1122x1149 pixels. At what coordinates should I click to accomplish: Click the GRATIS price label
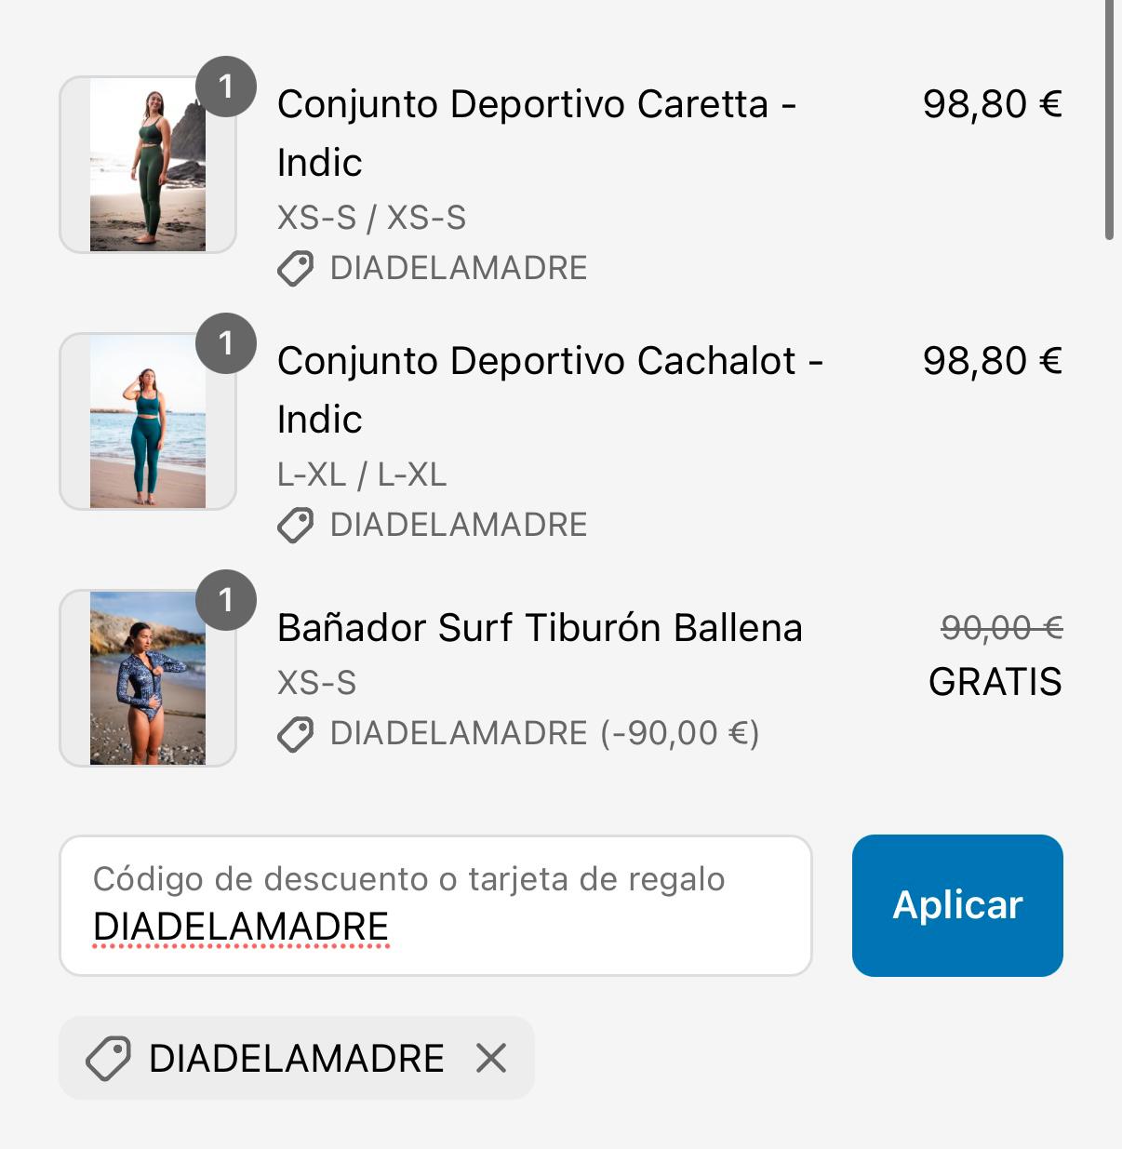(995, 682)
